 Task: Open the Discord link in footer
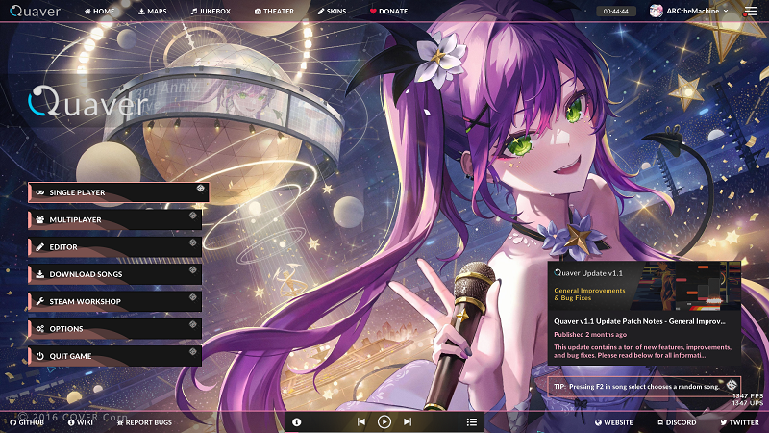point(677,422)
